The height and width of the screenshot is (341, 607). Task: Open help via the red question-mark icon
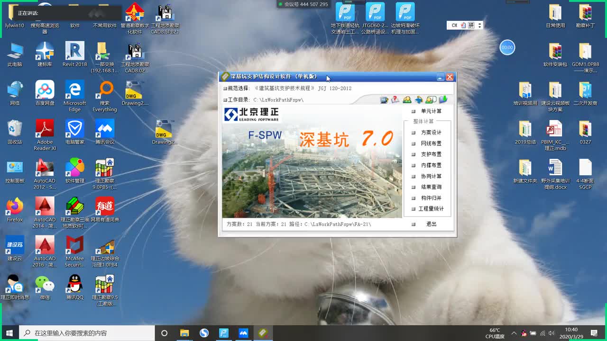pos(395,100)
